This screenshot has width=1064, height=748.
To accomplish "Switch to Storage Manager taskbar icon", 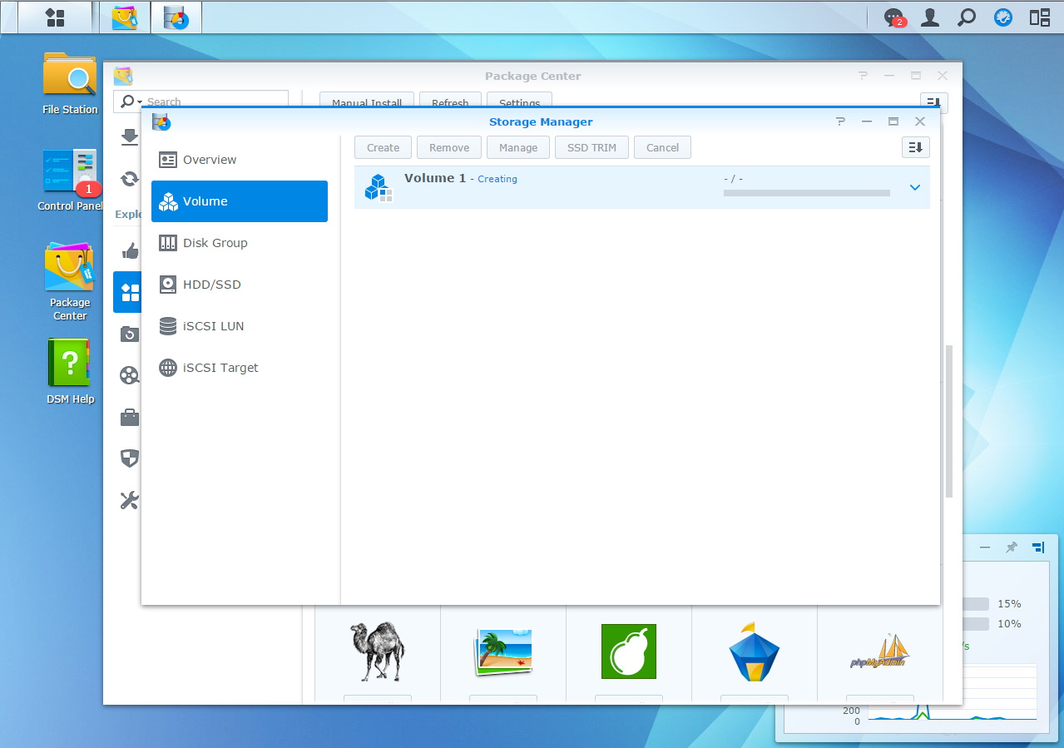I will click(176, 17).
